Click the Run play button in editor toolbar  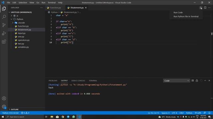[201, 8]
